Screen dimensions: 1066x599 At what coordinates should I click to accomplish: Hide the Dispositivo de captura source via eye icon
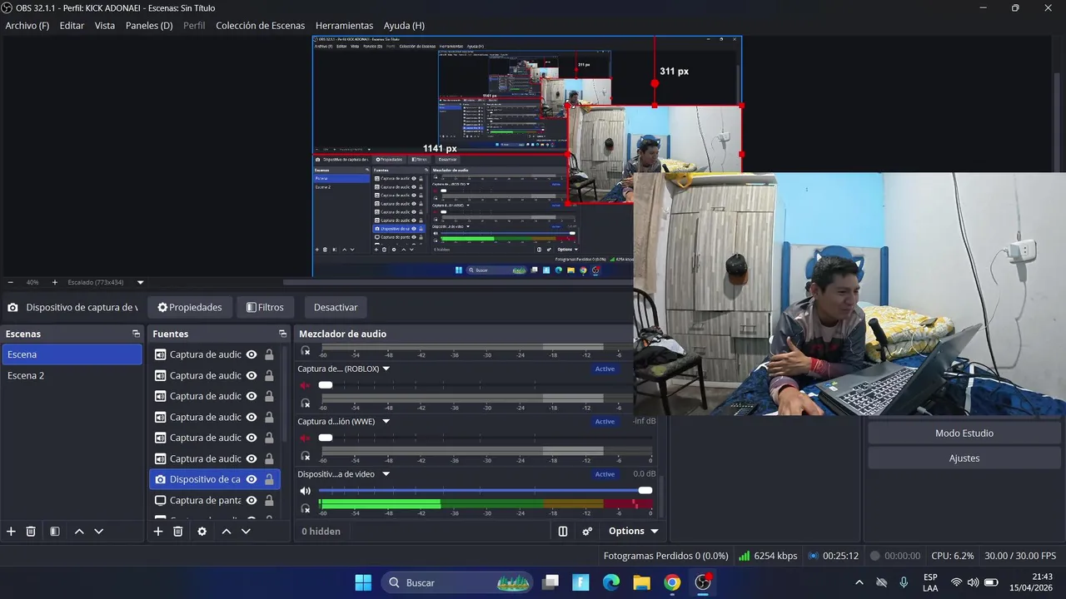tap(252, 479)
